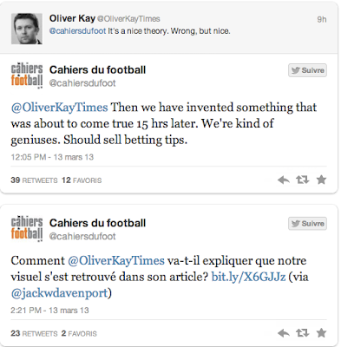Open Cahiers du football logo in first tweet
Viewport: 341px width, 347px height.
point(27,75)
